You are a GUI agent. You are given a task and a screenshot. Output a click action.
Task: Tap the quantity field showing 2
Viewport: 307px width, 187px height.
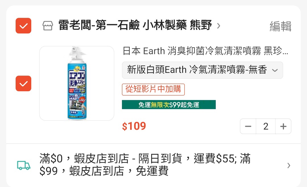click(x=266, y=126)
